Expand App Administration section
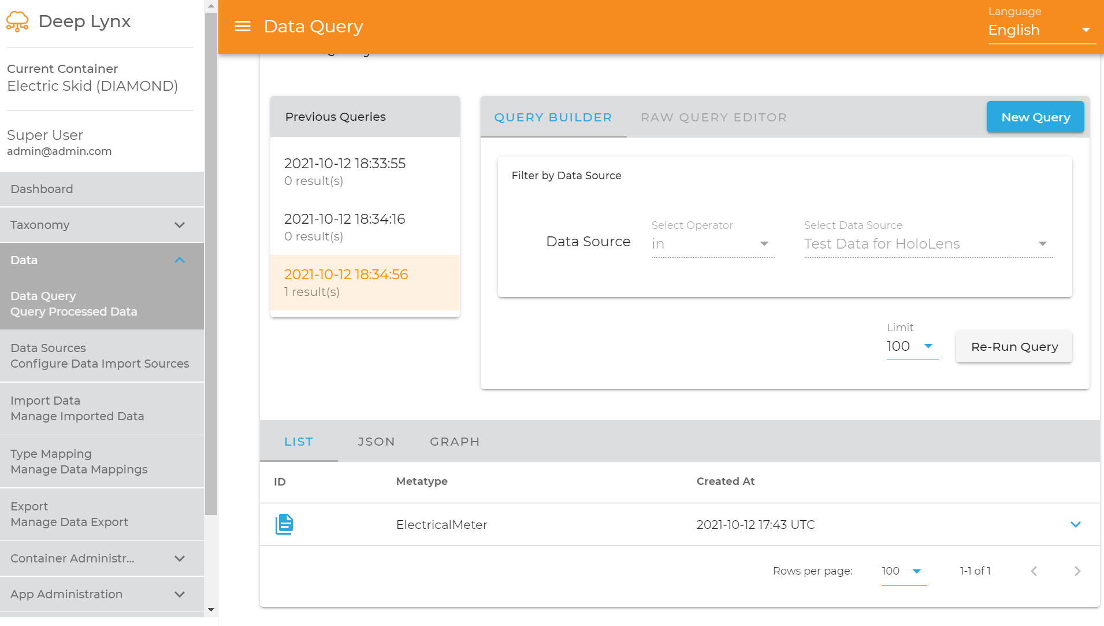Viewport: 1104px width, 626px height. point(102,594)
